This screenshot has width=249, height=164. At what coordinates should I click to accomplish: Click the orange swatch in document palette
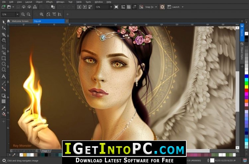coord(25,155)
